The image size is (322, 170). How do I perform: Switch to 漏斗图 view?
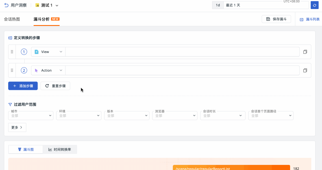[x=26, y=149]
